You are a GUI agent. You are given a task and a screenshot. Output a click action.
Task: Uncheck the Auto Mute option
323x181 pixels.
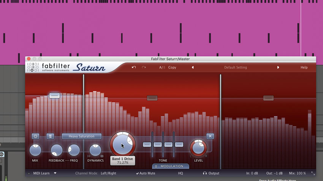pyautogui.click(x=146, y=173)
